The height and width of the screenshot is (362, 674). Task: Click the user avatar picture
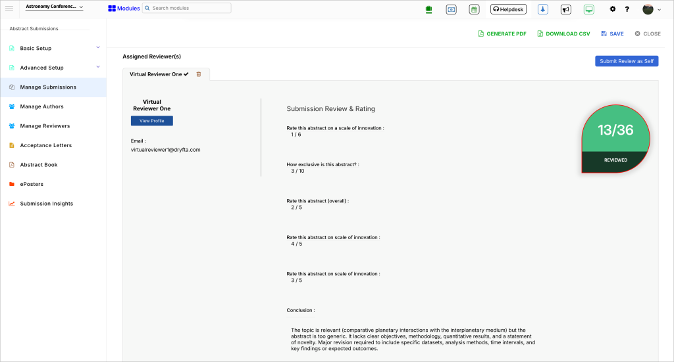point(648,9)
